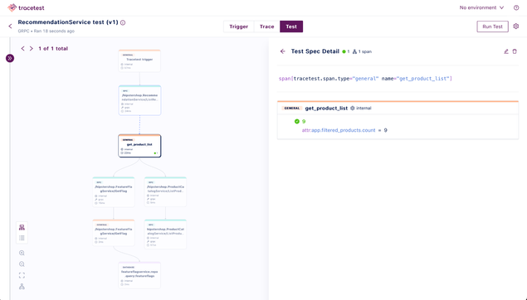527x300 pixels.
Task: Fit the diagram view to screen
Action: click(x=22, y=275)
